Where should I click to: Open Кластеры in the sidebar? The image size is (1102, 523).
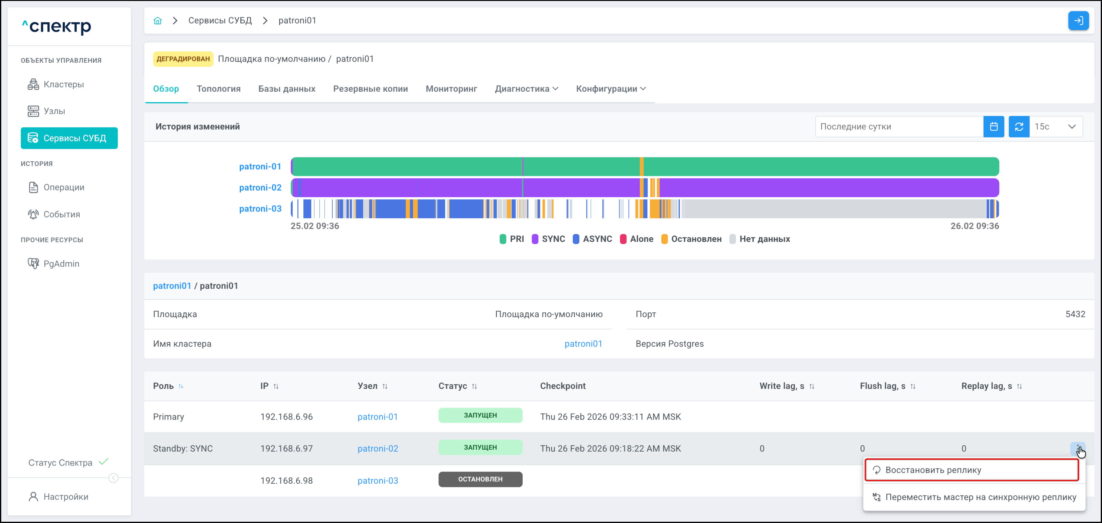[x=63, y=84]
